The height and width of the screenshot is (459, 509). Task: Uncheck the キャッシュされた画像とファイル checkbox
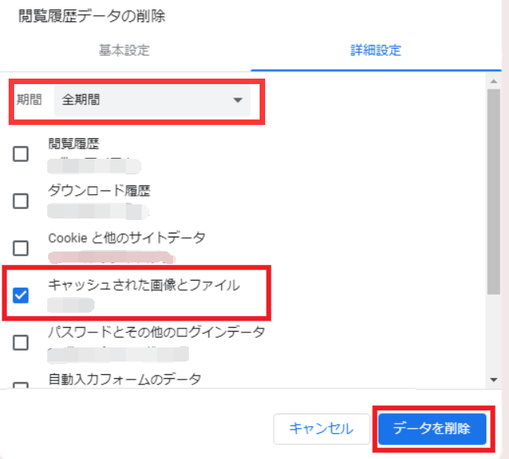21,296
